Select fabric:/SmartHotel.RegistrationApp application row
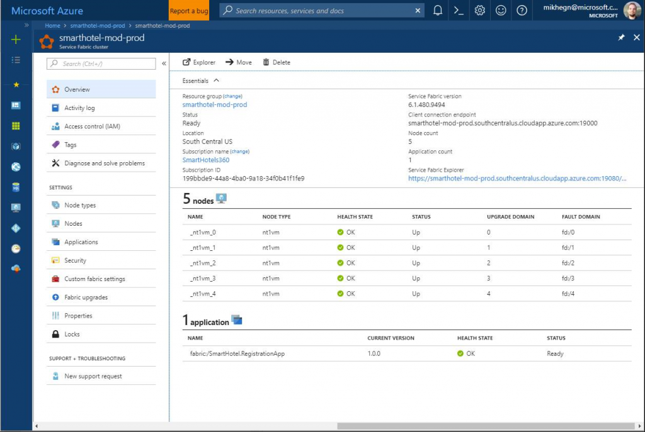Viewport: 645px width, 432px height. (x=407, y=353)
